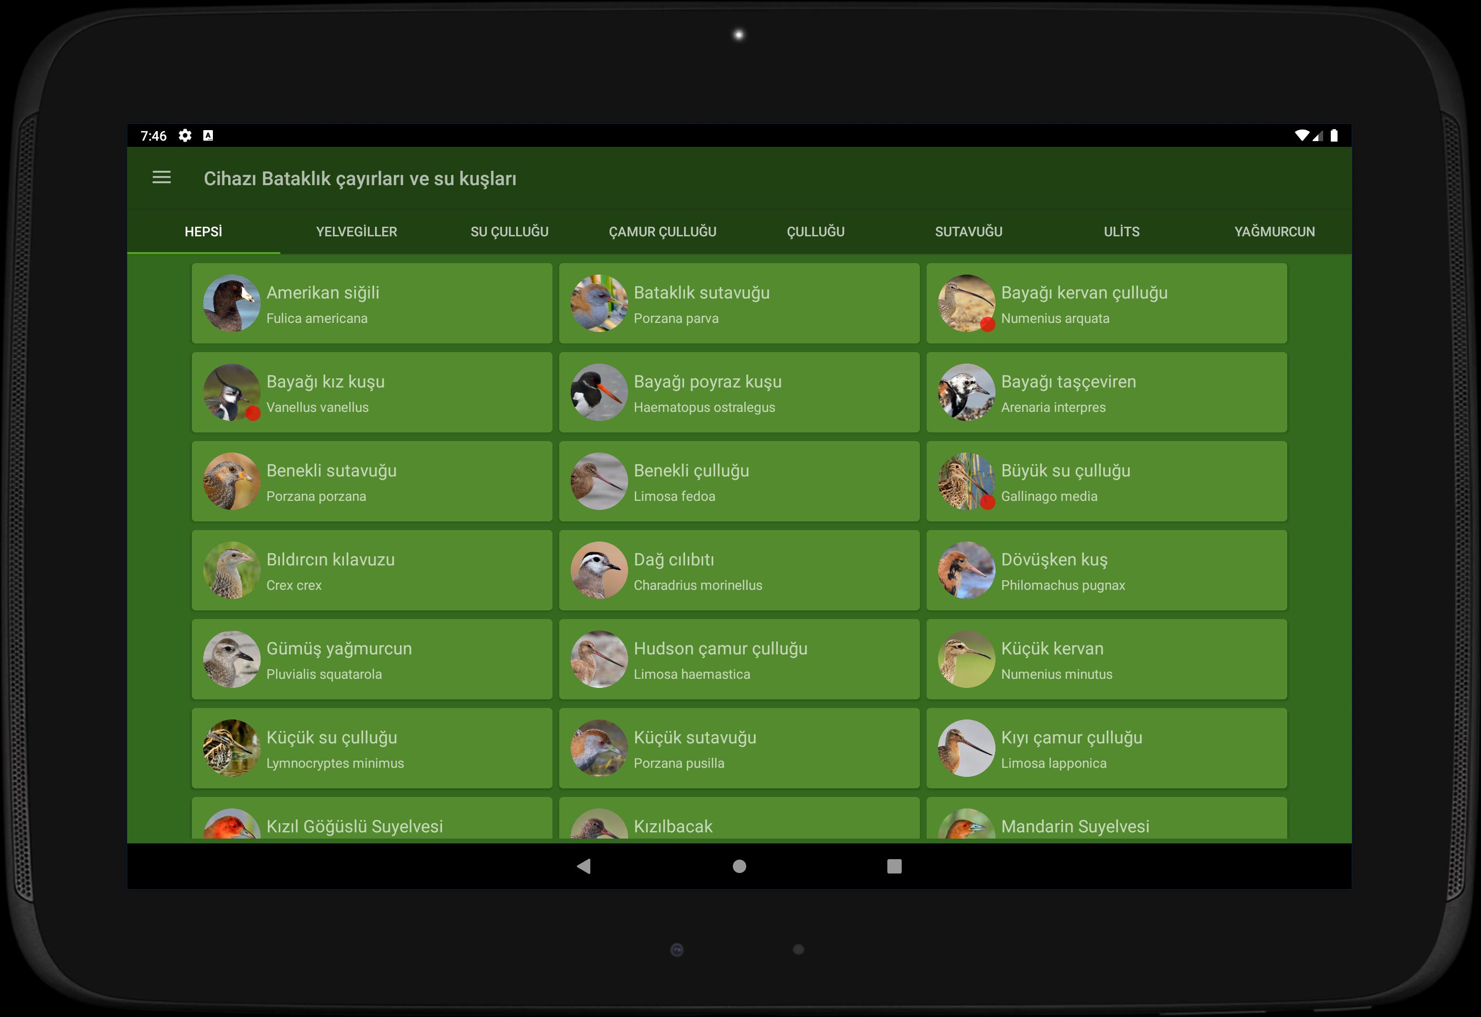This screenshot has width=1481, height=1017.
Task: Tap the Dövüşken kuş bird photo
Action: click(x=966, y=570)
